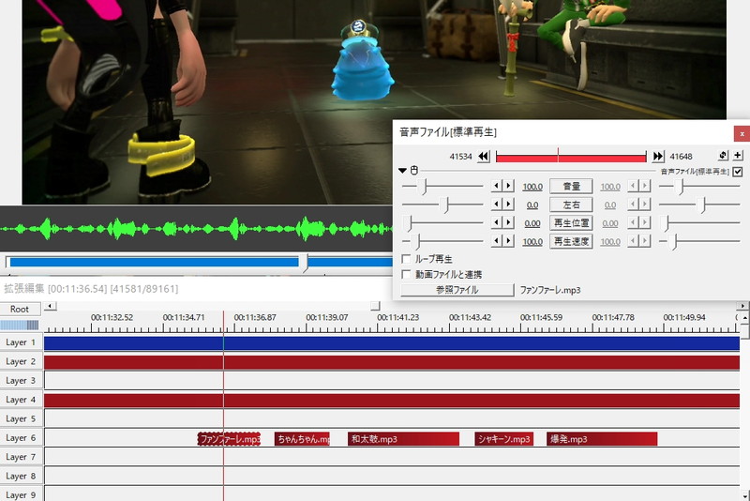Viewport: 750px width, 501px height.
Task: Toggle Layer 7 visibility button
Action: 21,457
